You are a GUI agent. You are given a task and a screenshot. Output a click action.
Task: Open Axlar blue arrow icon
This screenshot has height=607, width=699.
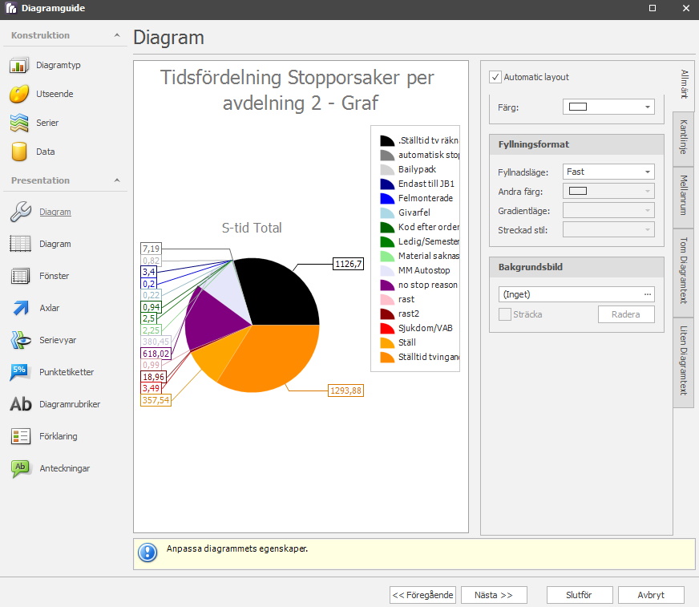tap(21, 308)
